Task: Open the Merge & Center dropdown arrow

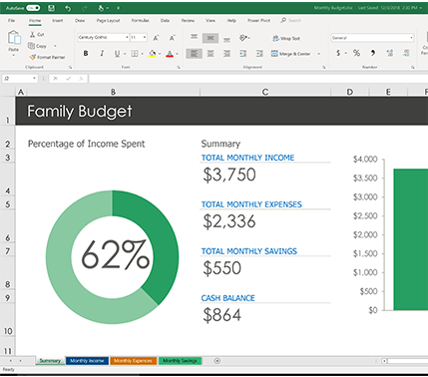Action: coord(319,54)
